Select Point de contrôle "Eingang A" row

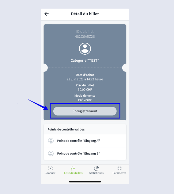(85, 141)
